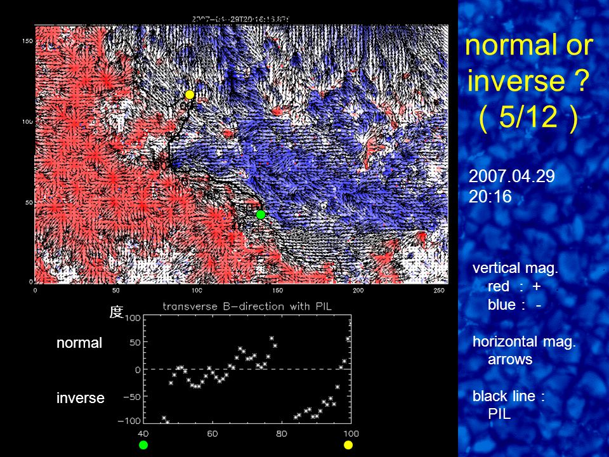Click the 'vertical mag.' legend text
Image resolution: width=609 pixels, height=457 pixels.
click(x=515, y=268)
